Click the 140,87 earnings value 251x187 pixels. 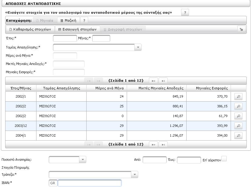[178, 116]
